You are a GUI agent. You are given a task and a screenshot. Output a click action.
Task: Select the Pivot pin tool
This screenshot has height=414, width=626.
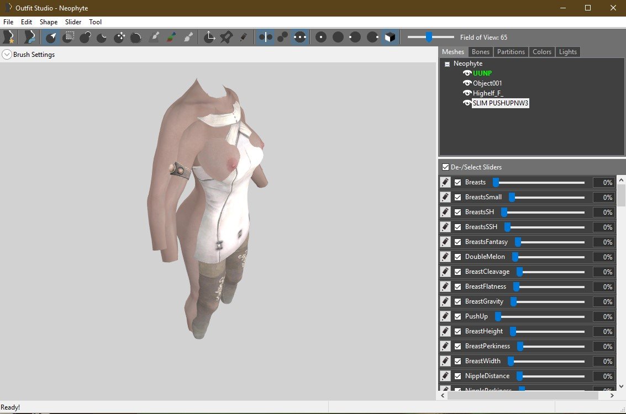tap(226, 37)
